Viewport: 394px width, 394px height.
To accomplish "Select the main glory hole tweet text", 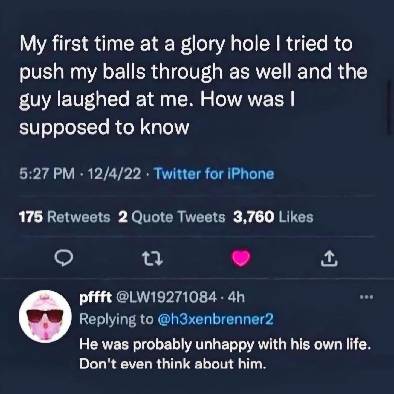I will [x=192, y=85].
